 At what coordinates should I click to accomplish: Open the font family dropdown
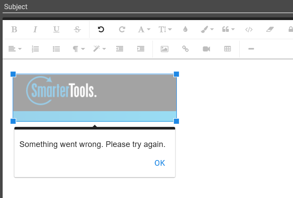(x=144, y=30)
